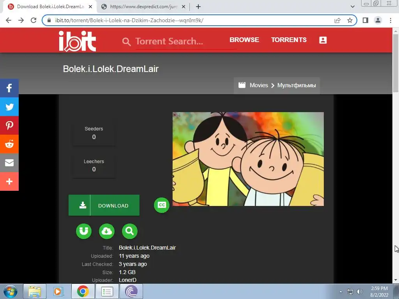Image resolution: width=399 pixels, height=299 pixels.
Task: Click the '1.2 GB' size value
Action: tap(127, 272)
